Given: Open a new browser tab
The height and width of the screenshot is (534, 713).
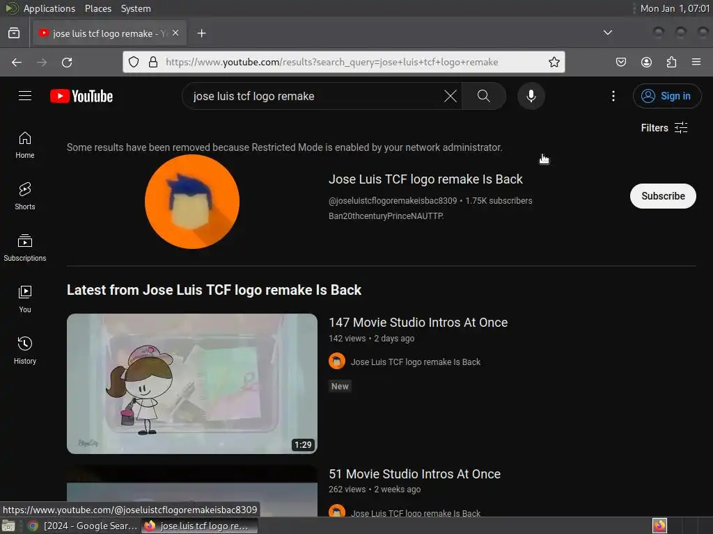Looking at the screenshot, I should coord(201,33).
